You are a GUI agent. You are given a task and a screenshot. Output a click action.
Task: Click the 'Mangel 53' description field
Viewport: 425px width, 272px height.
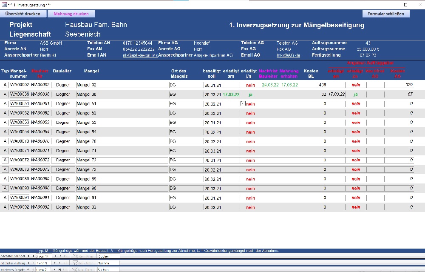[122, 123]
